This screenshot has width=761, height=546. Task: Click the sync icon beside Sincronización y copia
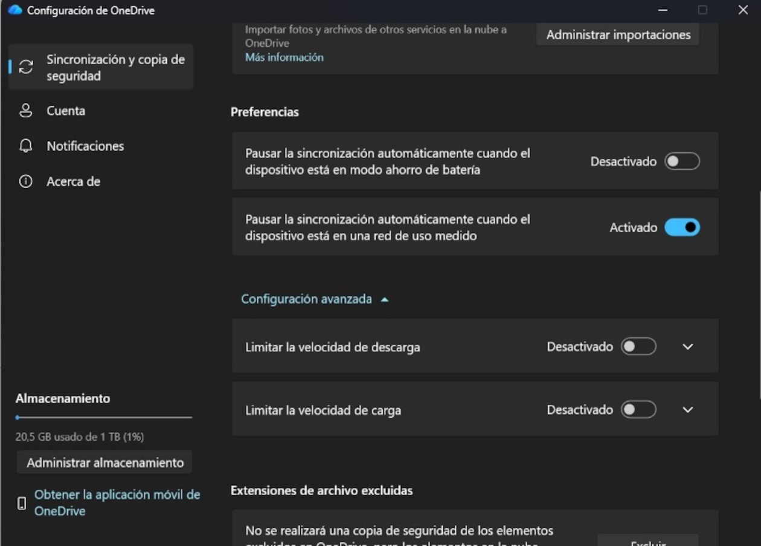(x=25, y=67)
